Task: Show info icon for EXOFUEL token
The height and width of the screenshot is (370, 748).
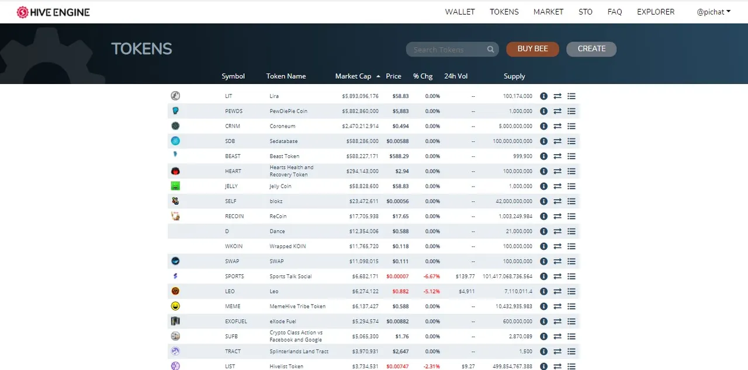Action: [543, 322]
